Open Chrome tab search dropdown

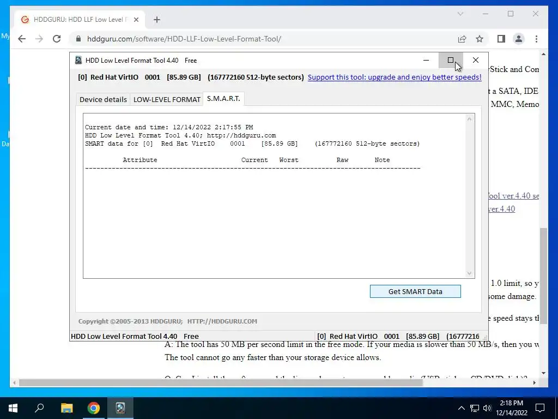(x=460, y=14)
